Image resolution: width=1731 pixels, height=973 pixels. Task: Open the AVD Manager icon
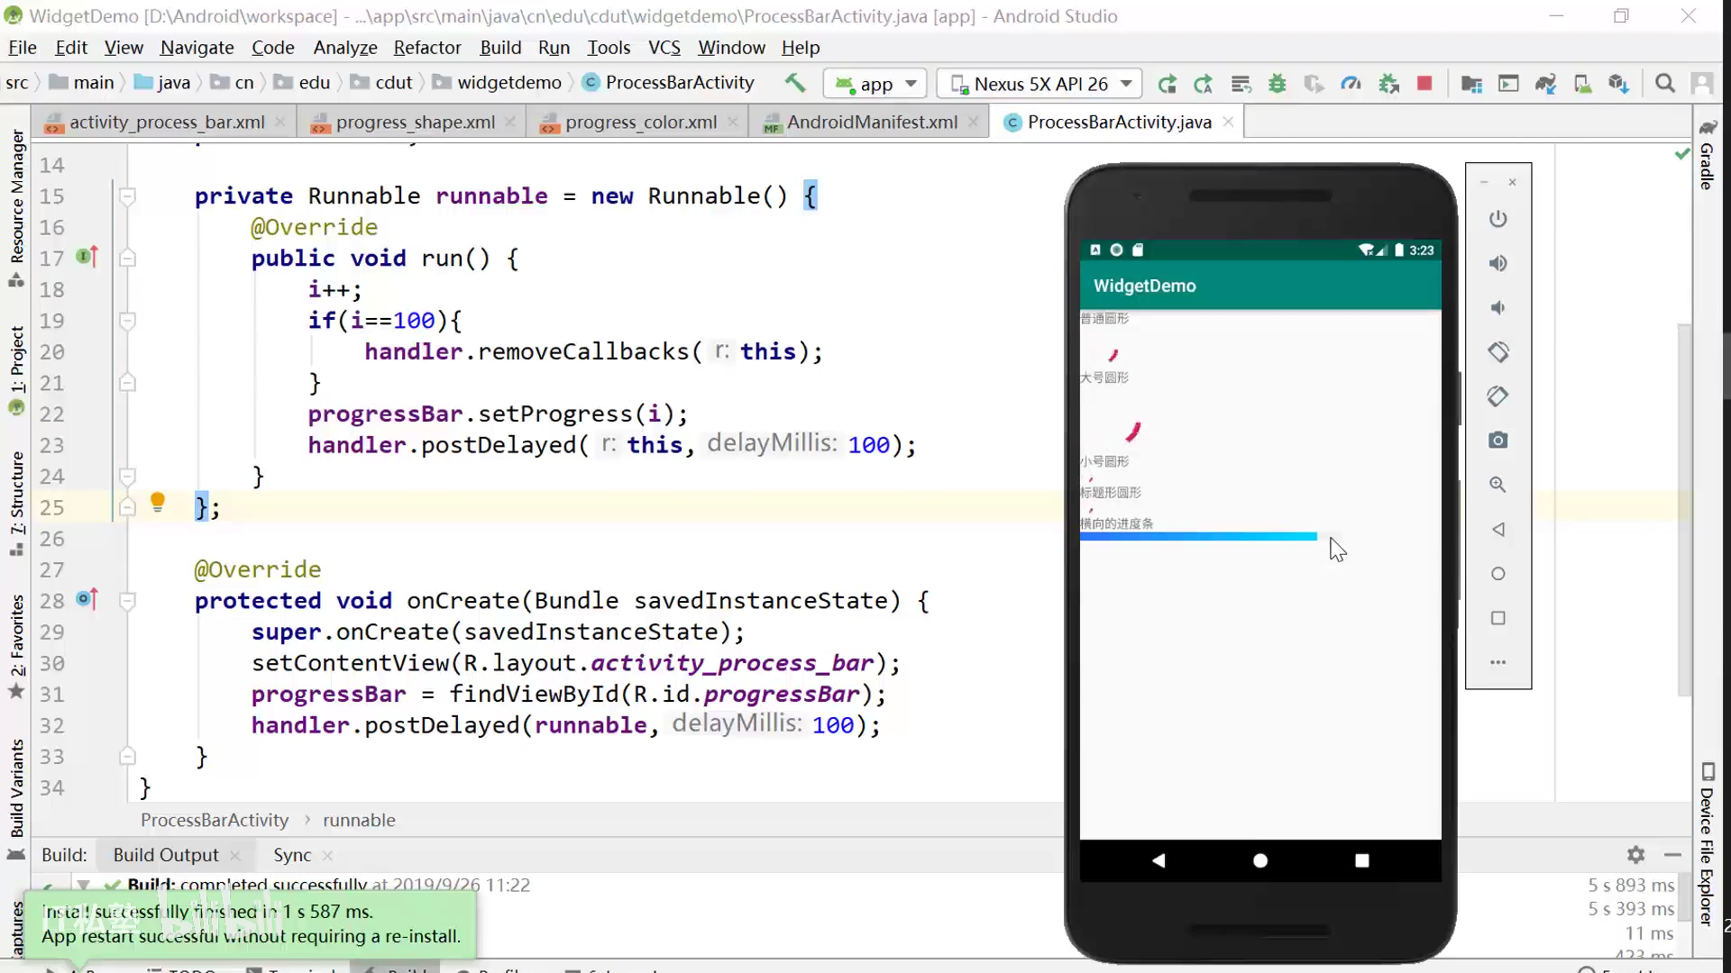pyautogui.click(x=1582, y=84)
